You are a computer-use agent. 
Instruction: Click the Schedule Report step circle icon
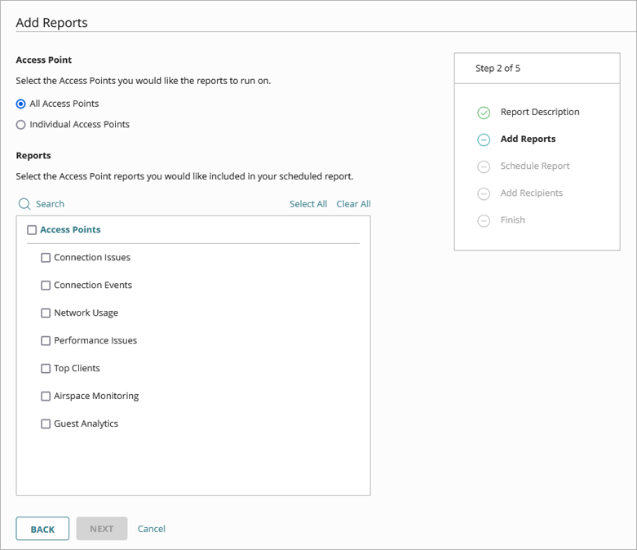[484, 166]
